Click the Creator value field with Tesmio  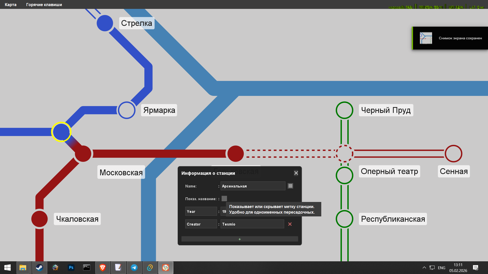[252, 224]
